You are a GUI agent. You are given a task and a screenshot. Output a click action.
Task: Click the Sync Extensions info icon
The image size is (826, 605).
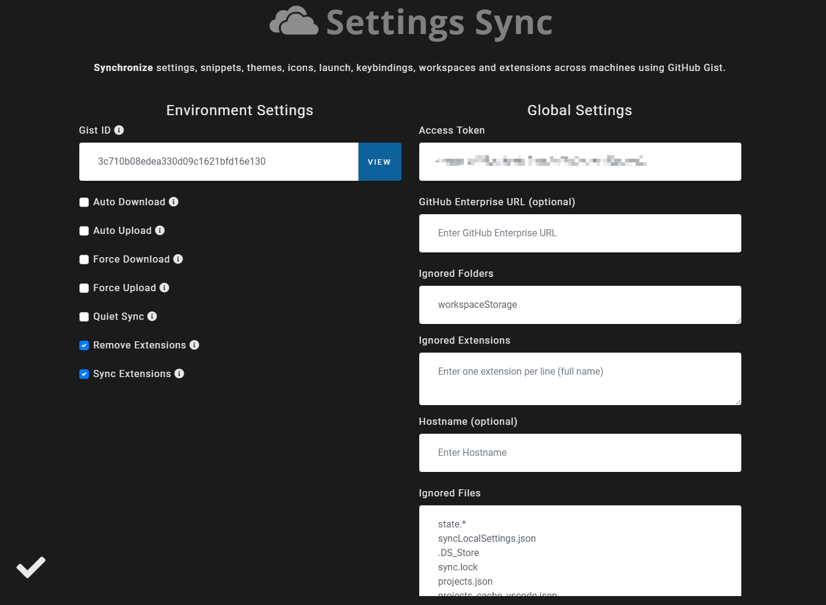[180, 374]
